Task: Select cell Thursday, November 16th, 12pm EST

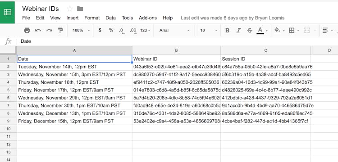Action: [x=74, y=82]
